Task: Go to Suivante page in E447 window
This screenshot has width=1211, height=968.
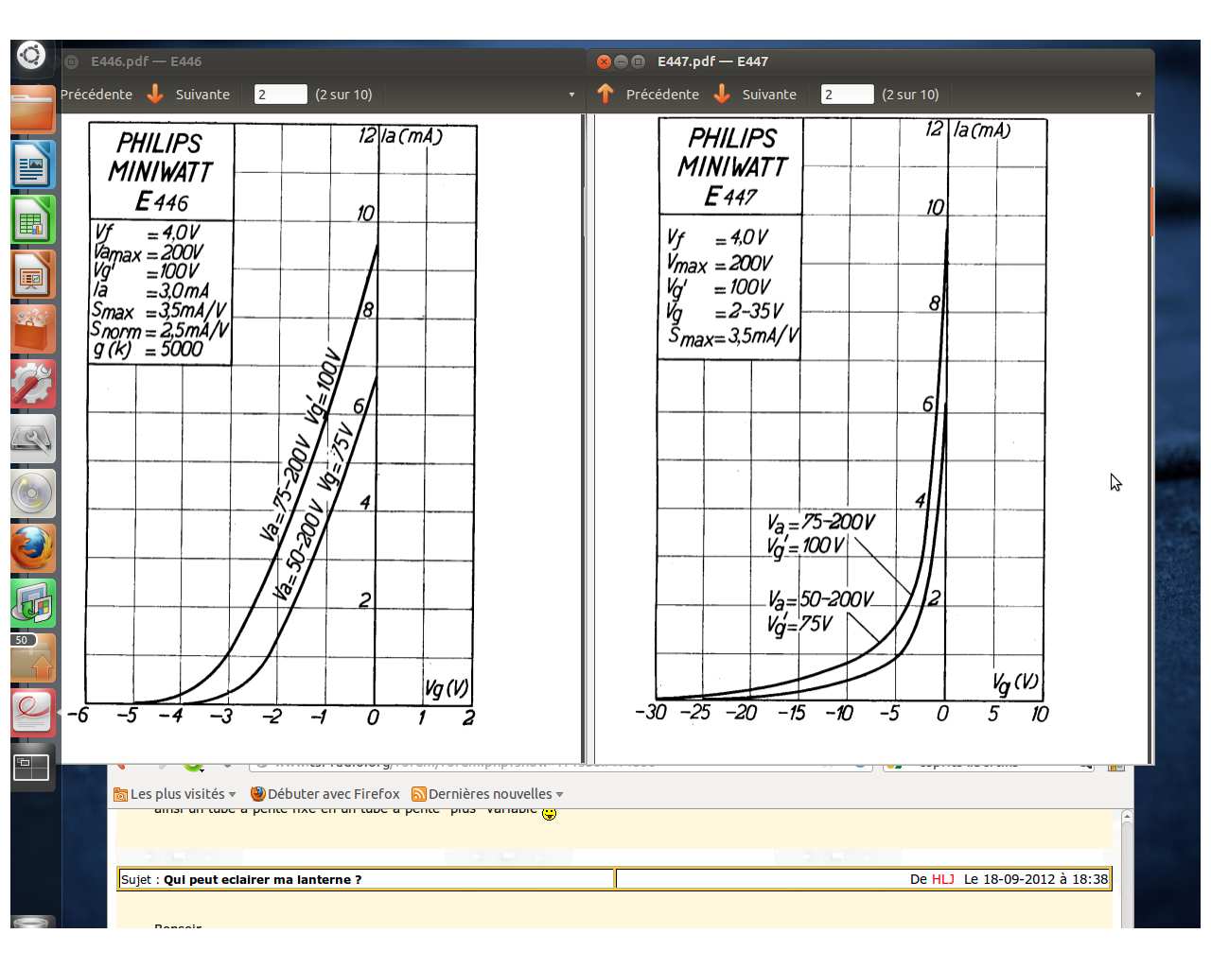Action: (769, 95)
